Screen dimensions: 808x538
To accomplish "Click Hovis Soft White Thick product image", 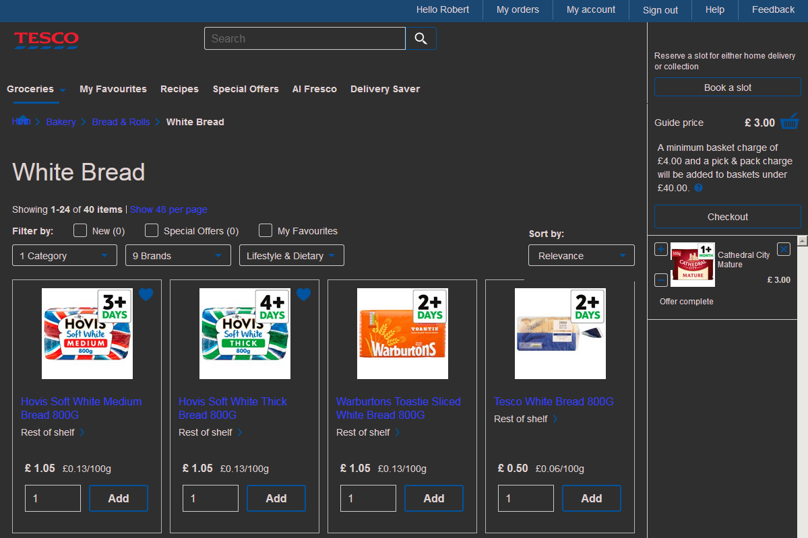I will click(x=245, y=333).
